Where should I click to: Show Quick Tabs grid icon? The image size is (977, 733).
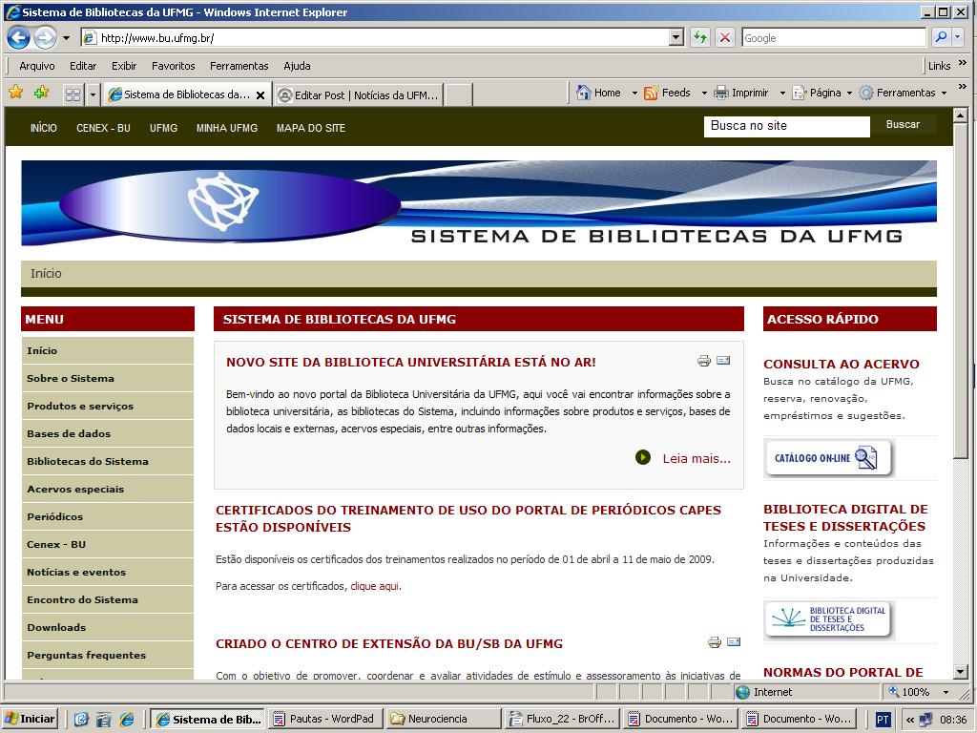[73, 94]
